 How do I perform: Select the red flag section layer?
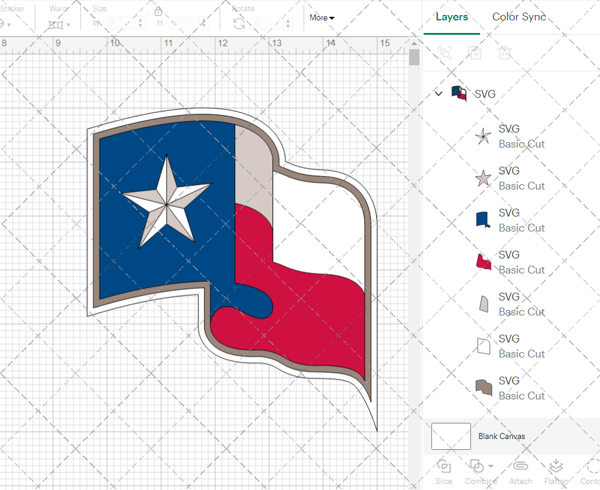509,262
